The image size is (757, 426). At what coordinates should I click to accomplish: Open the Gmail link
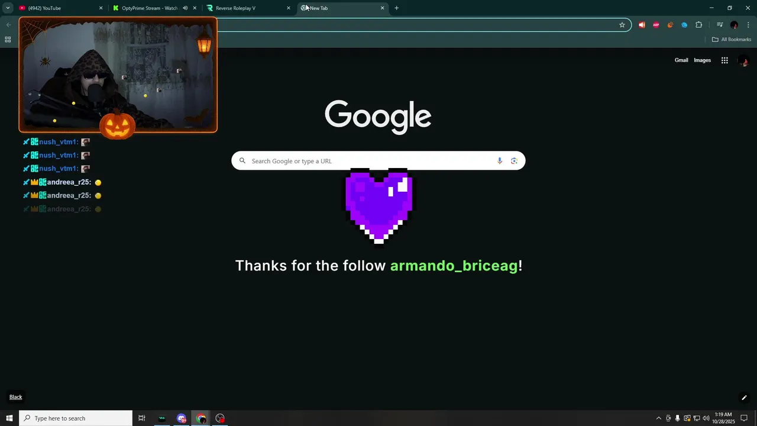point(681,60)
